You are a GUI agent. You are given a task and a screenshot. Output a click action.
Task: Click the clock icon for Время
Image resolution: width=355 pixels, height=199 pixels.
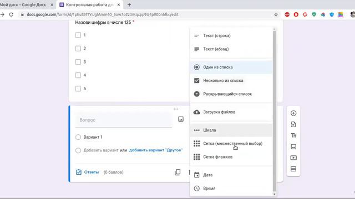tap(196, 188)
